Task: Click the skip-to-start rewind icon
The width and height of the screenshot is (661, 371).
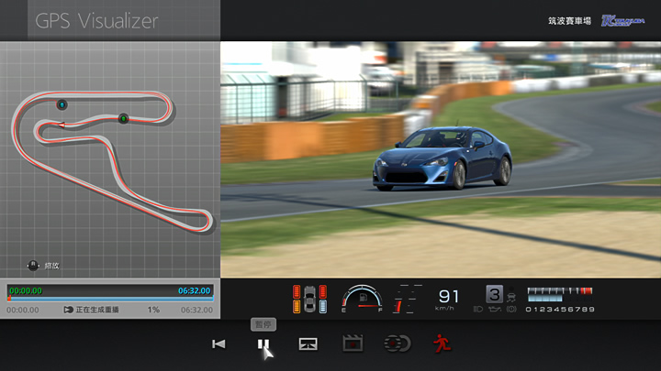Action: click(x=218, y=344)
